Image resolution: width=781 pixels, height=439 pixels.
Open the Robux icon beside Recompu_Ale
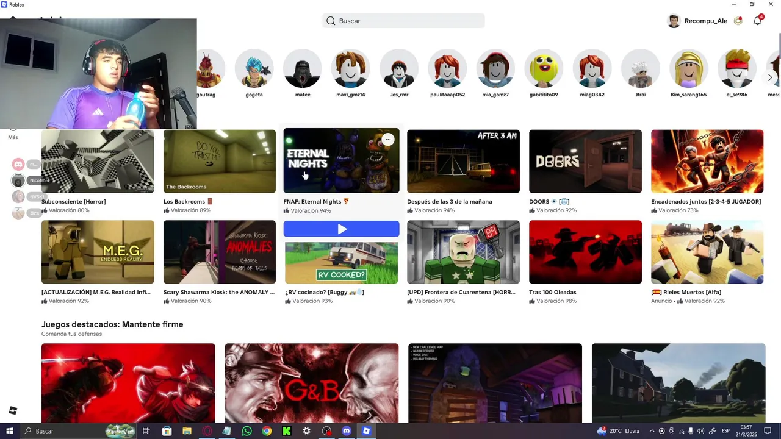click(x=738, y=21)
